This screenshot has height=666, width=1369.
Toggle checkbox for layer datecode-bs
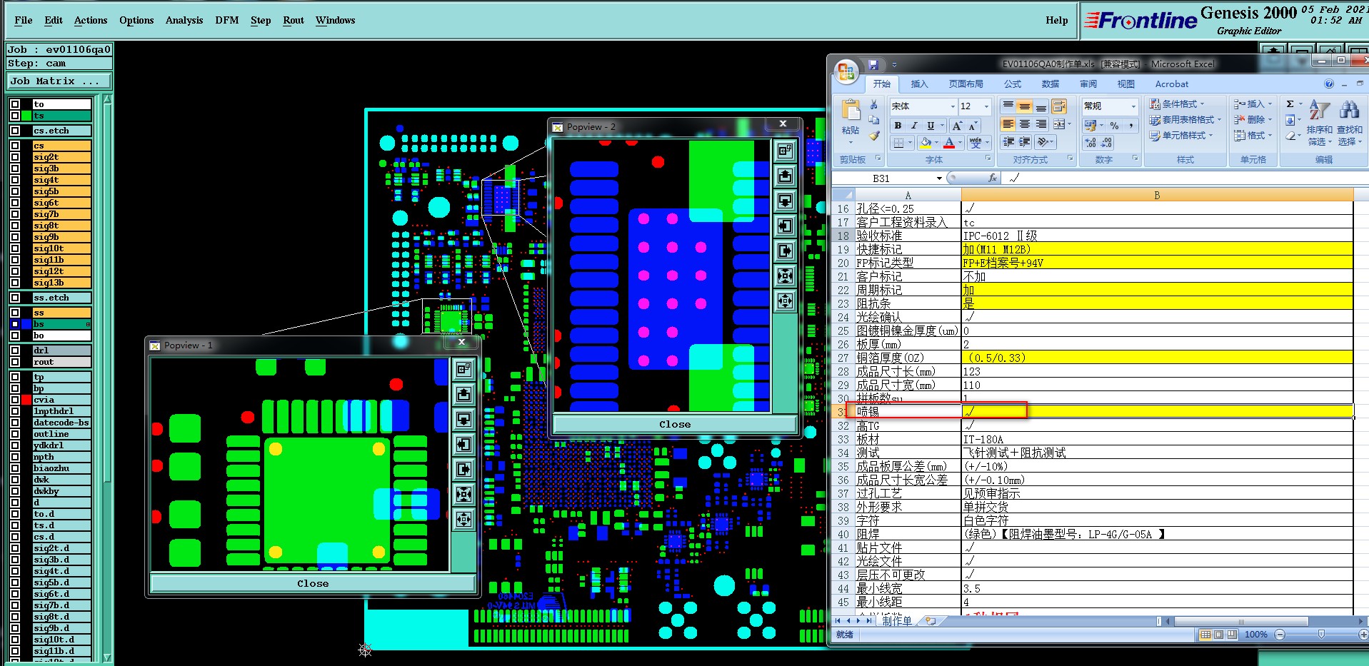(x=15, y=423)
